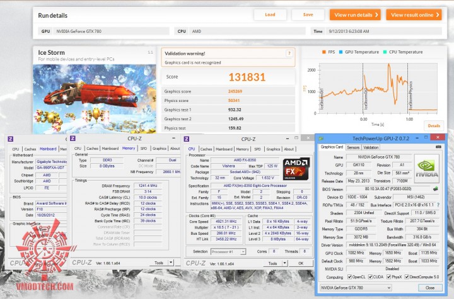Open the Mainboard tab in CPU window
Screen dimensions: 454x299
point(224,149)
